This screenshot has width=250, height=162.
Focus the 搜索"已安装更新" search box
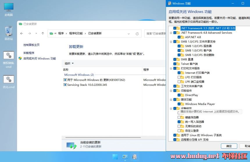(x=155, y=34)
